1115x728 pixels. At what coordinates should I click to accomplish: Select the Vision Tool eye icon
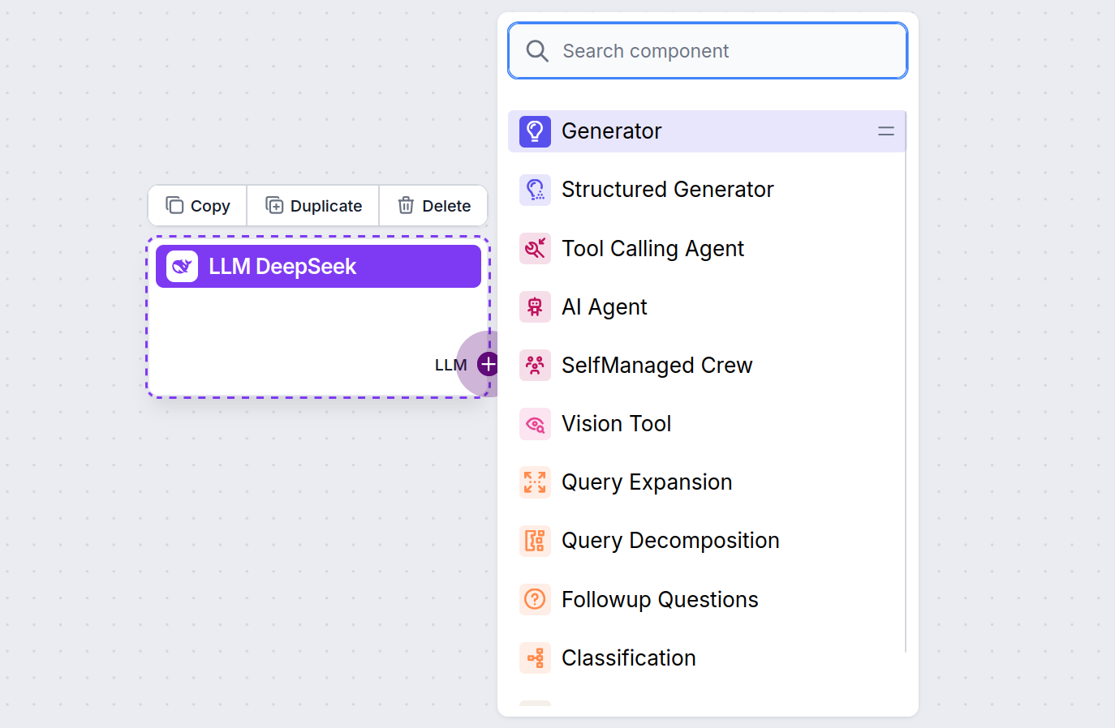tap(535, 423)
